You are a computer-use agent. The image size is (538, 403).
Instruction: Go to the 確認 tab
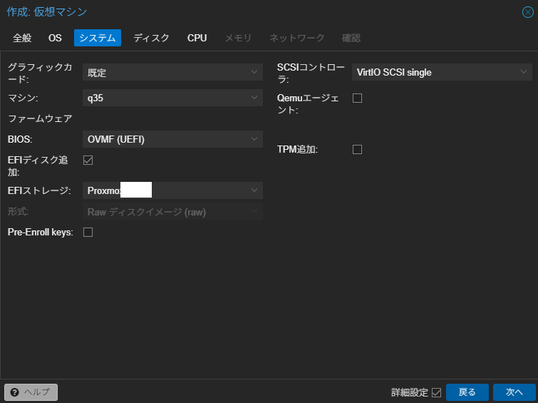click(x=351, y=38)
